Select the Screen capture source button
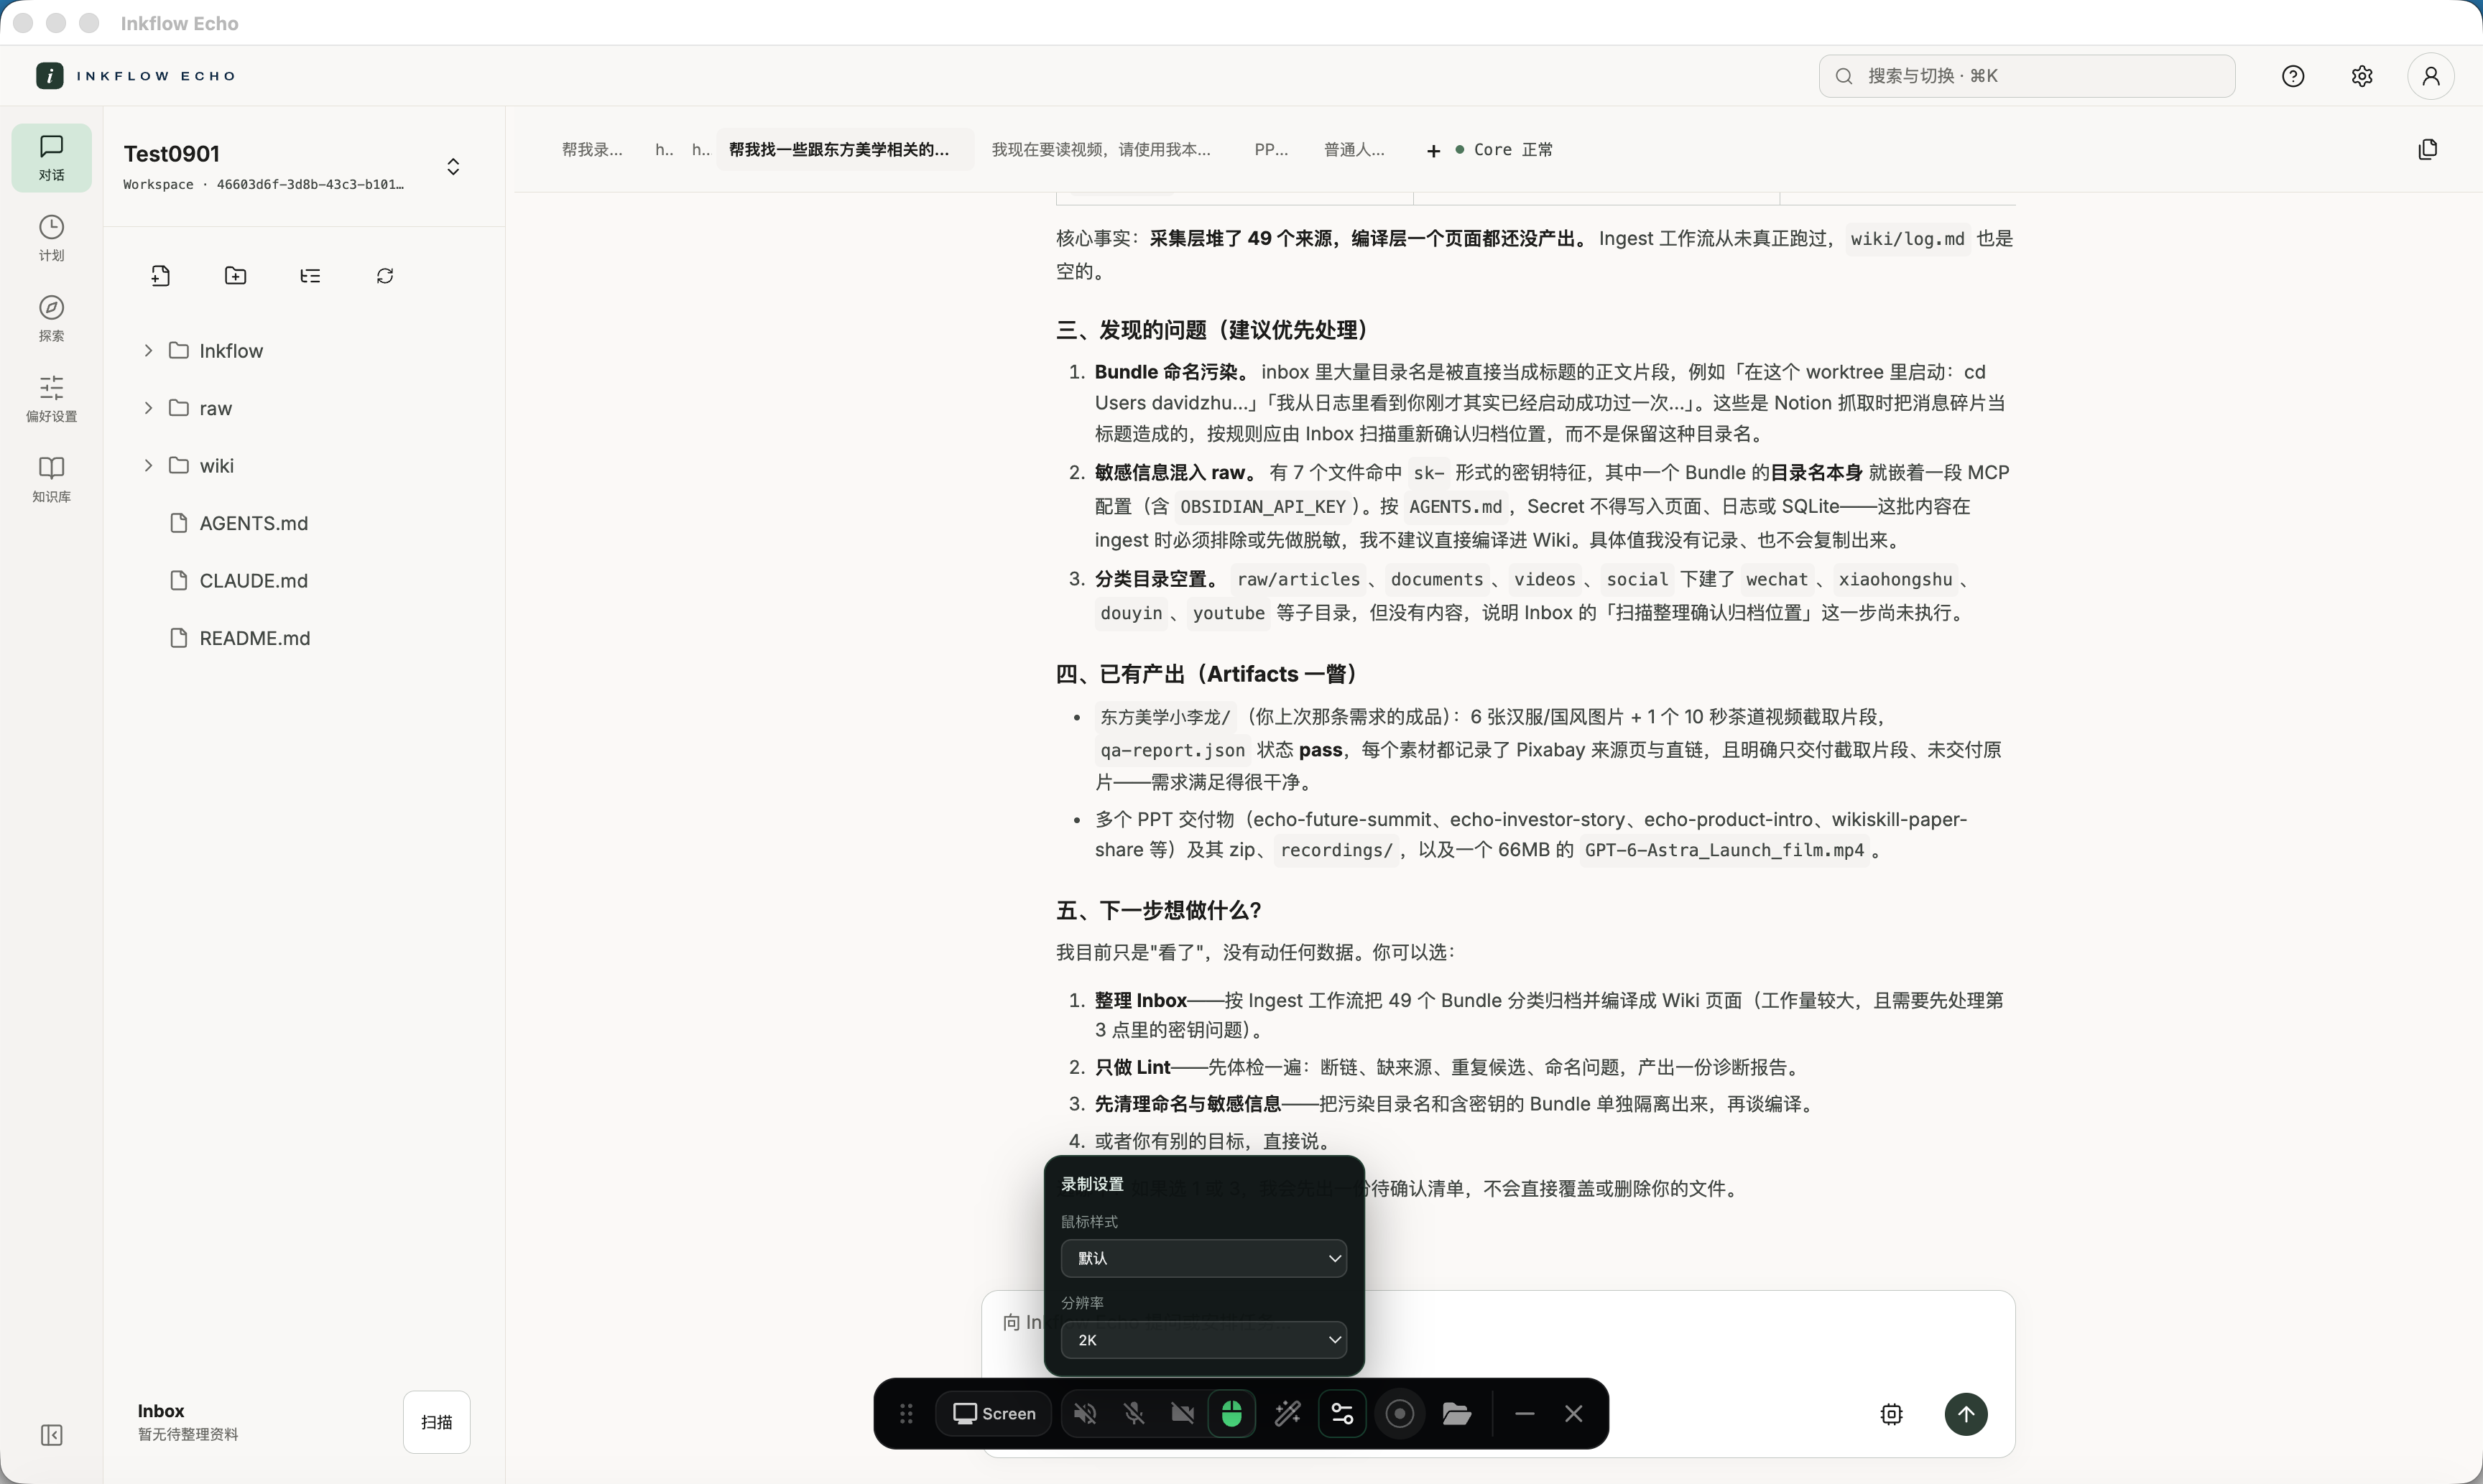Screen dimensions: 2483x1484 (994, 1414)
